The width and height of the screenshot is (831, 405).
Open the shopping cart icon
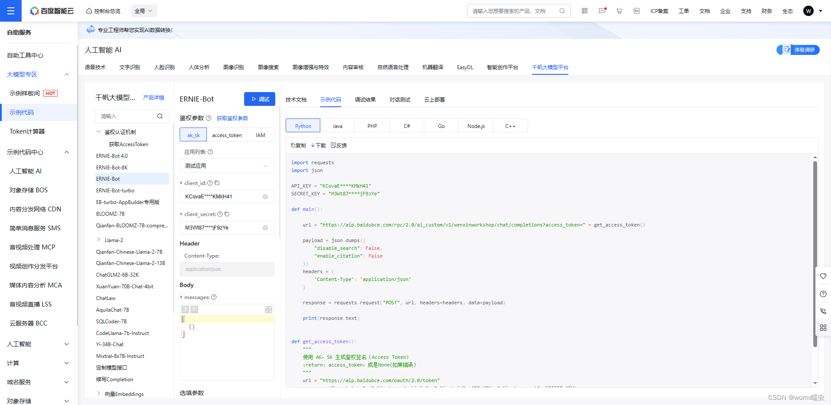pyautogui.click(x=619, y=11)
